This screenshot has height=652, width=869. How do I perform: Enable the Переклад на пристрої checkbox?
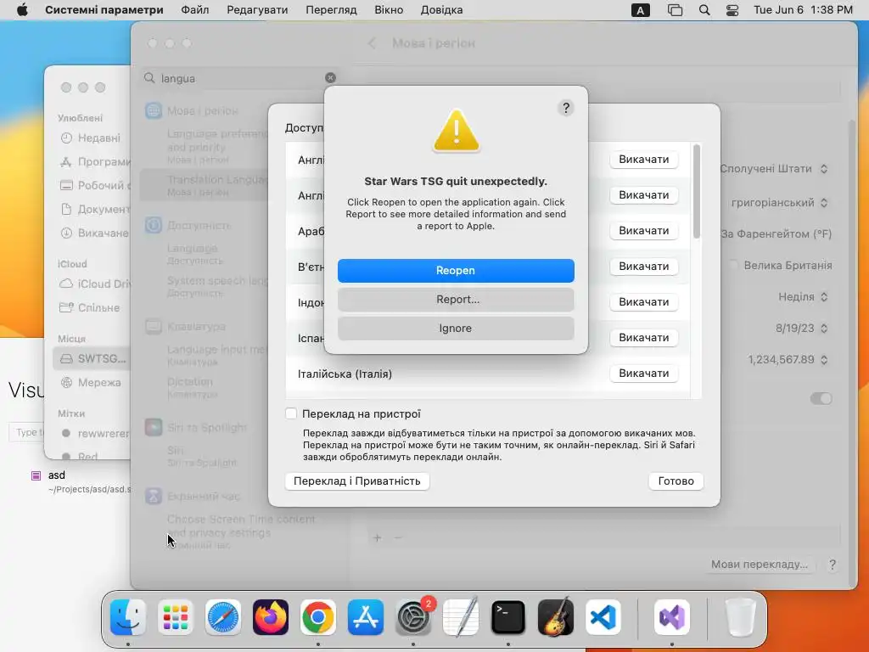pos(291,413)
